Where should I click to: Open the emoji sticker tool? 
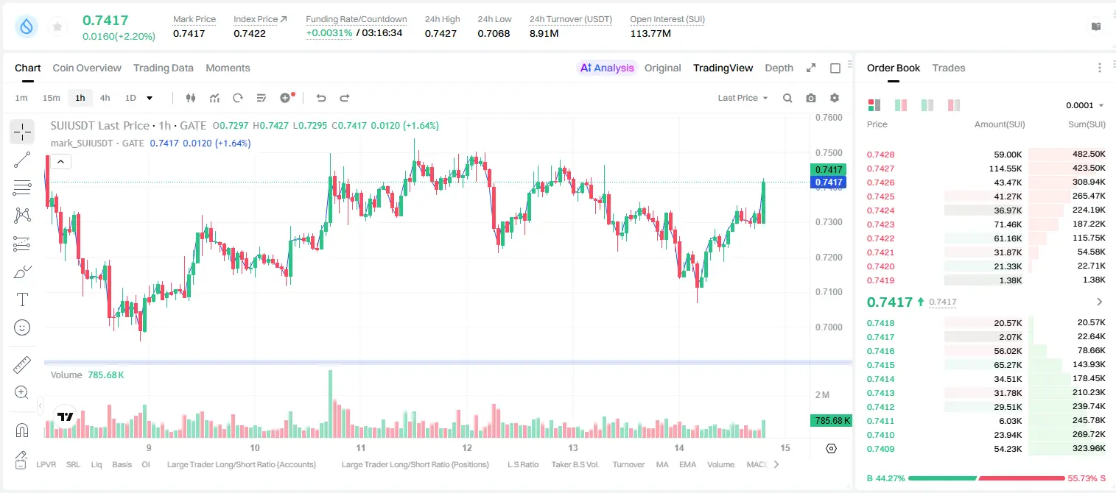click(x=22, y=327)
